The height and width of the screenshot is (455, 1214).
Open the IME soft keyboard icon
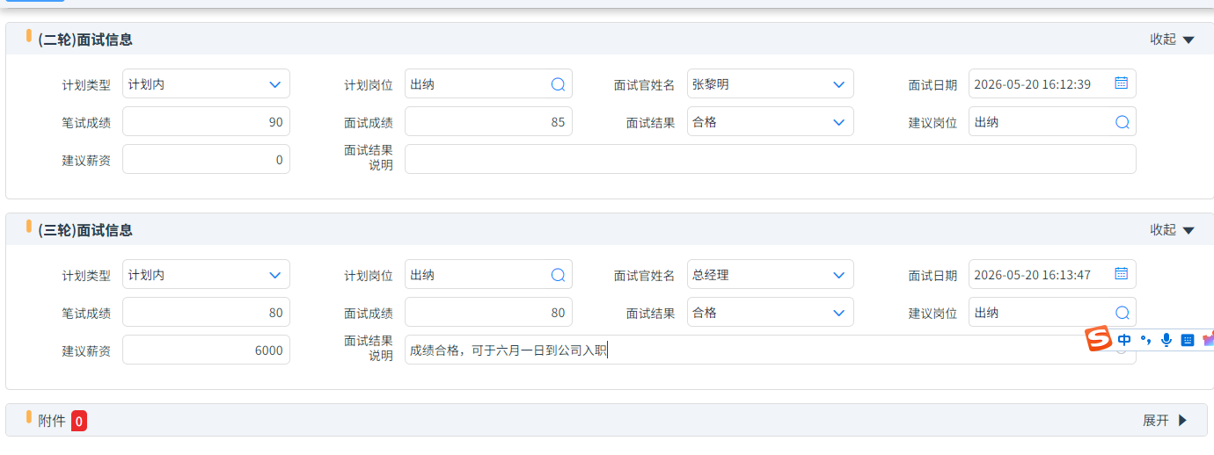coord(1187,340)
